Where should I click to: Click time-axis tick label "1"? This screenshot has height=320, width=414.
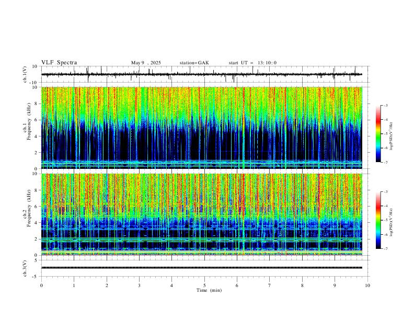click(74, 285)
